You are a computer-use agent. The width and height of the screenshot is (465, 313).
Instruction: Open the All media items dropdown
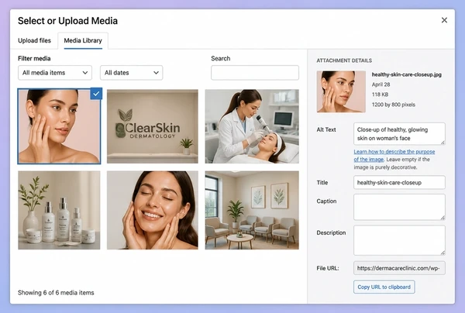[x=55, y=73]
